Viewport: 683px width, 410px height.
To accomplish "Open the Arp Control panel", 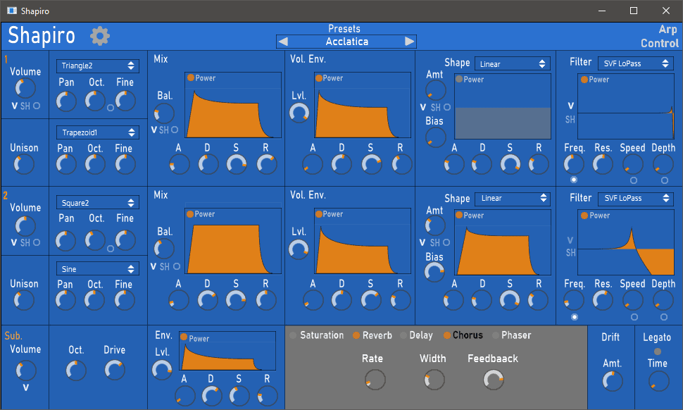I will click(x=660, y=36).
